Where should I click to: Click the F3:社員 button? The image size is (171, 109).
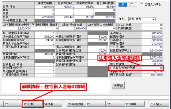[x=32, y=104]
